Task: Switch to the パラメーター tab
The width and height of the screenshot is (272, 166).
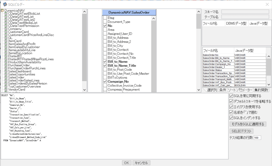Action: coord(244,90)
